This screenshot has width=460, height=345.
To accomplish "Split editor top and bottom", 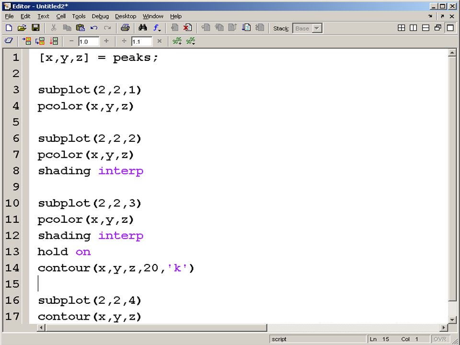I will tap(425, 28).
